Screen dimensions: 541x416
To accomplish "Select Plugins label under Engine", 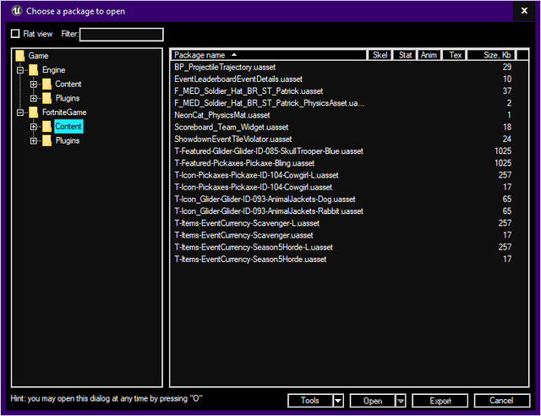I will tap(68, 98).
